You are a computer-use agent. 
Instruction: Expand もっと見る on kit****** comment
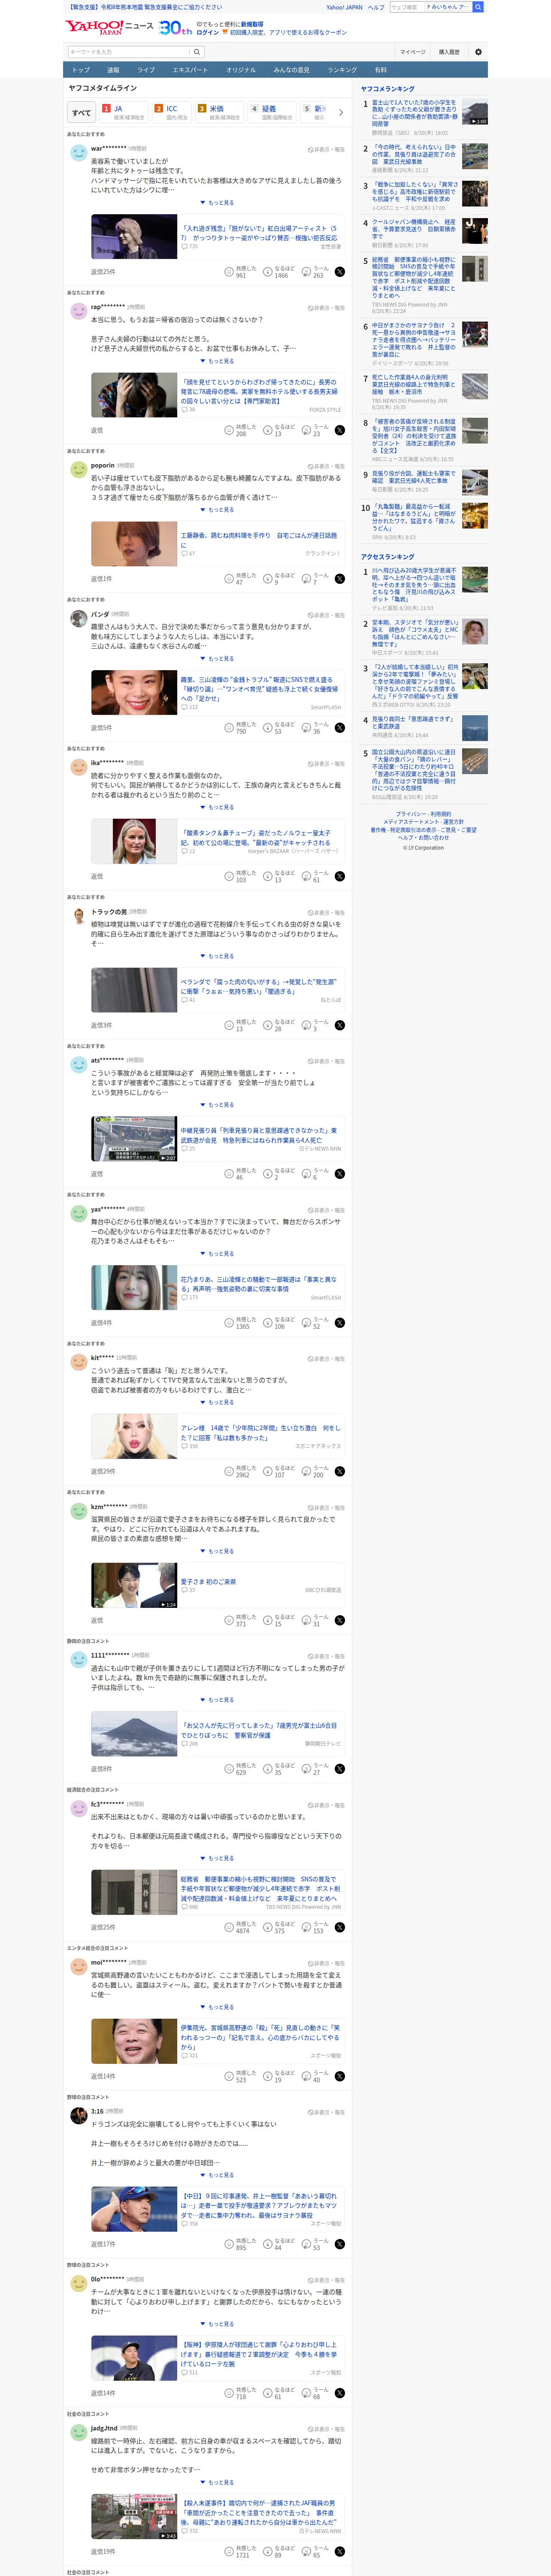[x=217, y=1402]
